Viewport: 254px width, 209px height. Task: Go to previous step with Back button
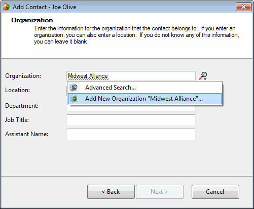[x=111, y=192]
